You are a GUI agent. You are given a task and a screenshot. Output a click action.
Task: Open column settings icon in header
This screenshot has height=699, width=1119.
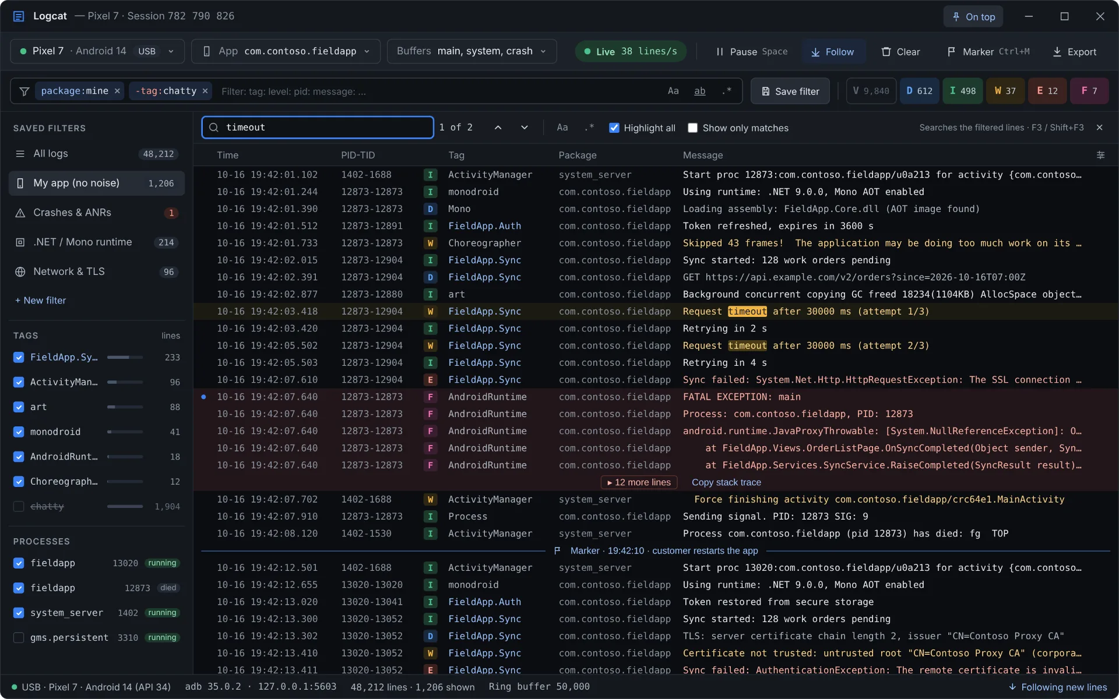pos(1100,155)
